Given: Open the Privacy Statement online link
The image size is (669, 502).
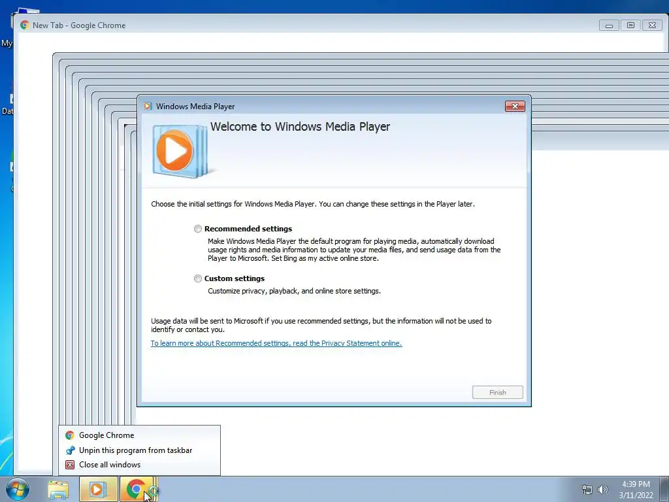Looking at the screenshot, I should click(276, 343).
